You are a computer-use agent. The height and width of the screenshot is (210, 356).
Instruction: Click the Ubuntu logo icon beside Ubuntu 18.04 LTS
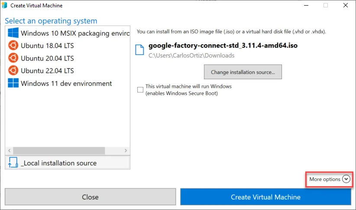[13, 45]
